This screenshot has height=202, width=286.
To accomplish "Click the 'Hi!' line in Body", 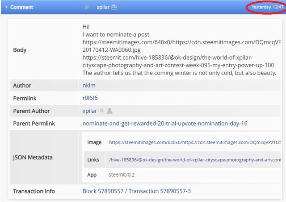I will click(86, 27).
